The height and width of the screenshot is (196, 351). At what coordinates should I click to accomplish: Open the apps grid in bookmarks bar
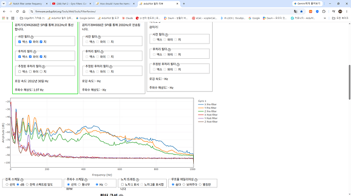click(x=13, y=18)
